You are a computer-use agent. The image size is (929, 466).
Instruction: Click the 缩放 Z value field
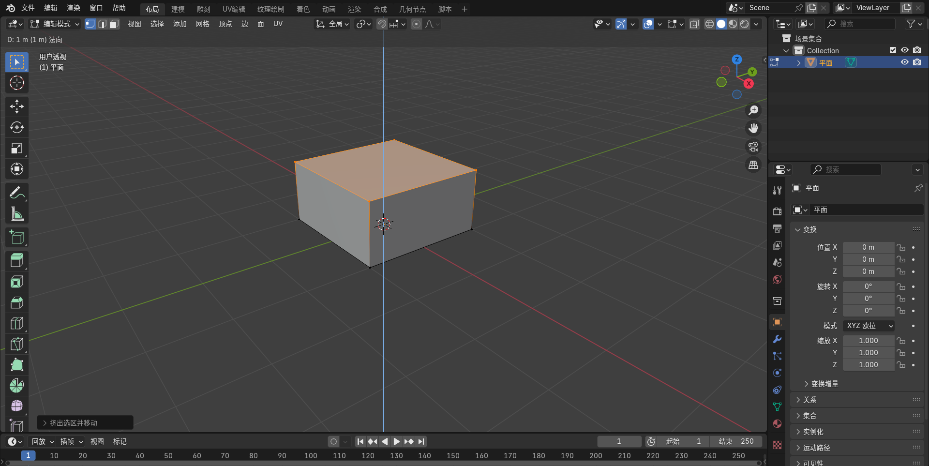click(x=869, y=365)
